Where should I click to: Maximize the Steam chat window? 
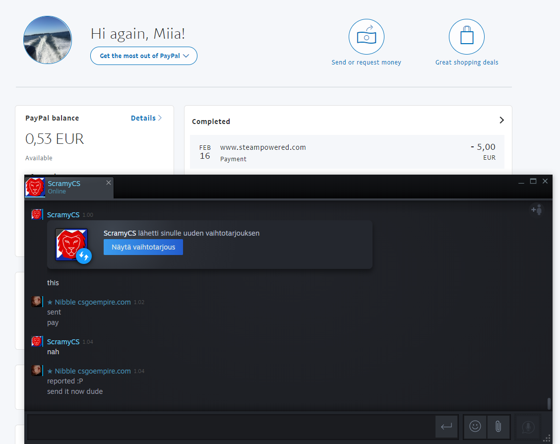click(533, 181)
